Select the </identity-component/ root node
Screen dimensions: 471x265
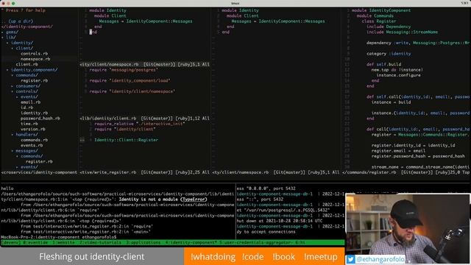tap(27, 26)
